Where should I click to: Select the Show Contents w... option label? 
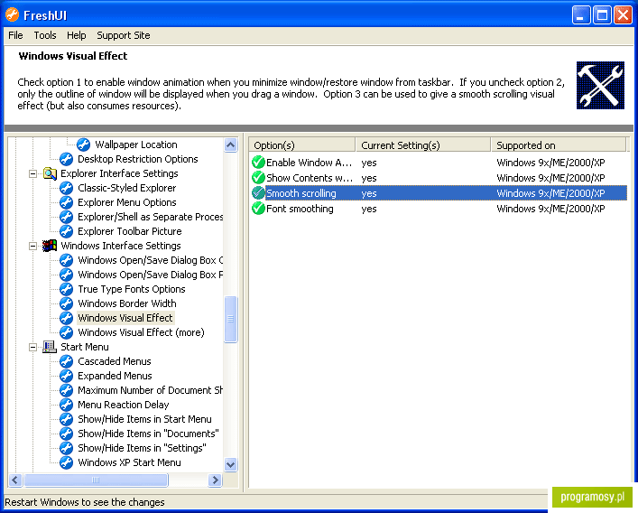tap(310, 178)
